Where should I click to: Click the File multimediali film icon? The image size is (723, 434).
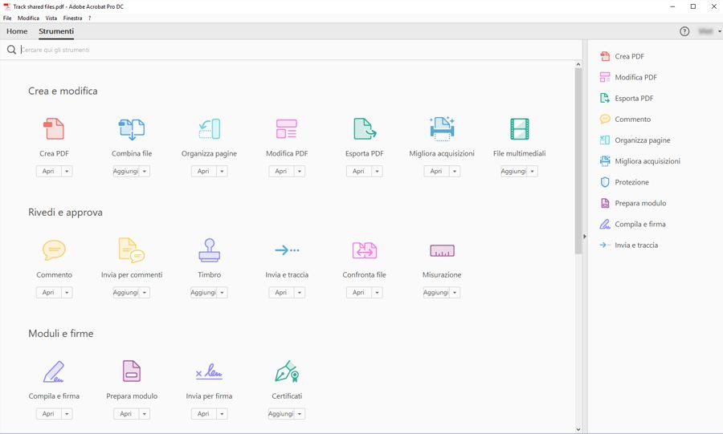[520, 129]
